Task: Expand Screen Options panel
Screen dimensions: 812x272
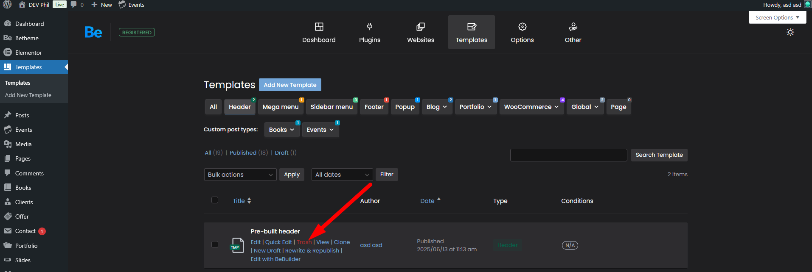Action: coord(777,17)
